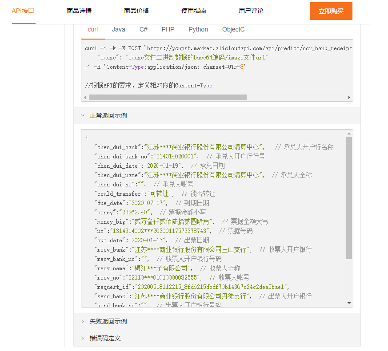Open the 用户评论 tab
This screenshot has height=351, width=388.
[251, 11]
